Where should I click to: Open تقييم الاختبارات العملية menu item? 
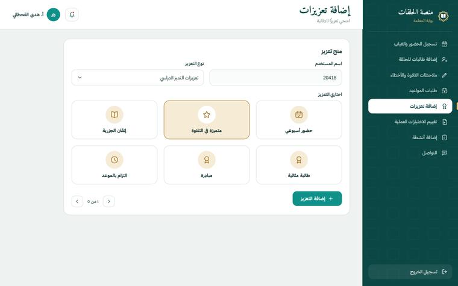(410, 122)
